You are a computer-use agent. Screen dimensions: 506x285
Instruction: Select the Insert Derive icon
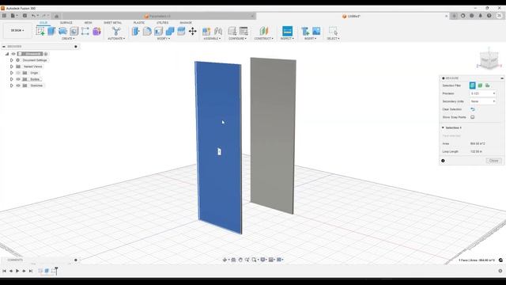(x=305, y=31)
